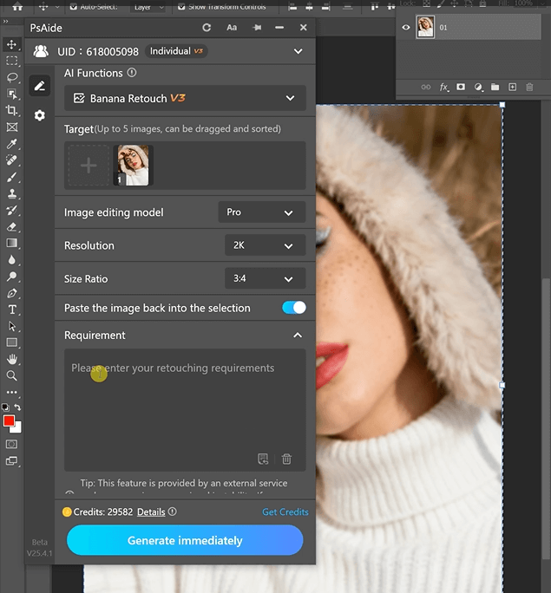The image size is (551, 593).
Task: Toggle Auto-Select checkbox in options bar
Action: coord(74,6)
